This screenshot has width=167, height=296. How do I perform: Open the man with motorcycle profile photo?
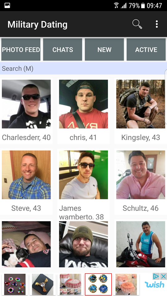point(141,244)
